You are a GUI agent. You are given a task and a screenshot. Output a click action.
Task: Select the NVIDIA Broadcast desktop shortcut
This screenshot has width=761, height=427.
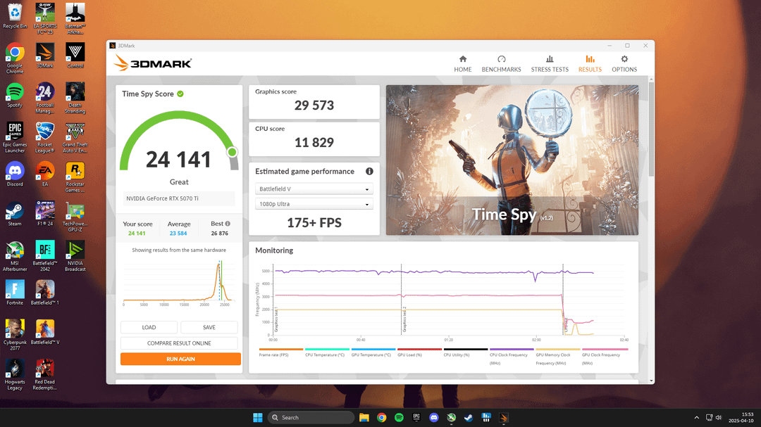[x=75, y=256]
